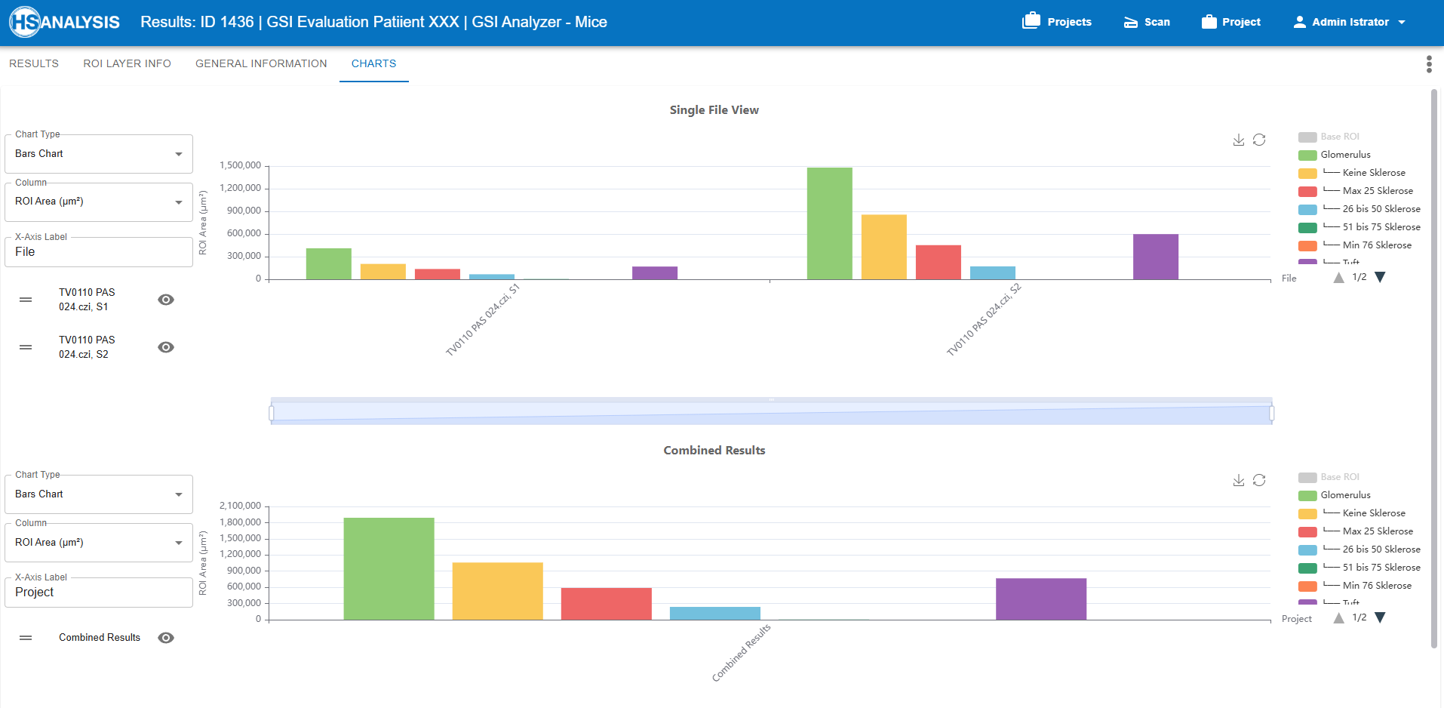Viewport: 1444px width, 708px height.
Task: Open Chart Type dropdown in Single File View
Action: point(98,154)
